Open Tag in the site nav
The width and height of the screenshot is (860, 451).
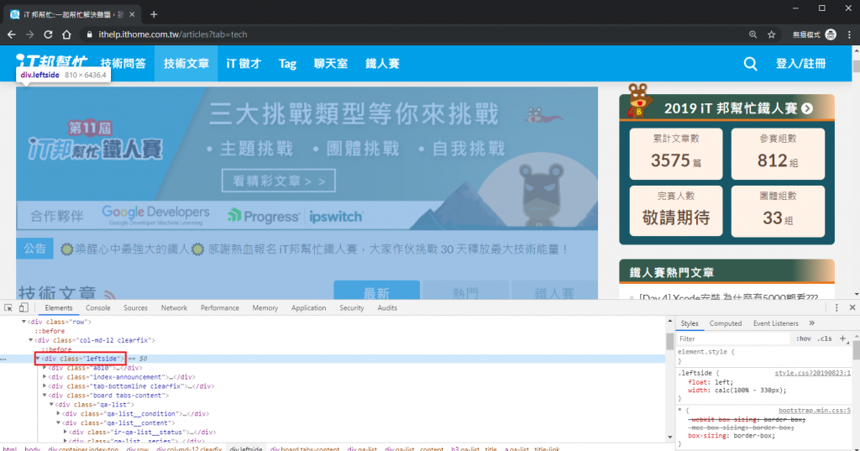[287, 64]
